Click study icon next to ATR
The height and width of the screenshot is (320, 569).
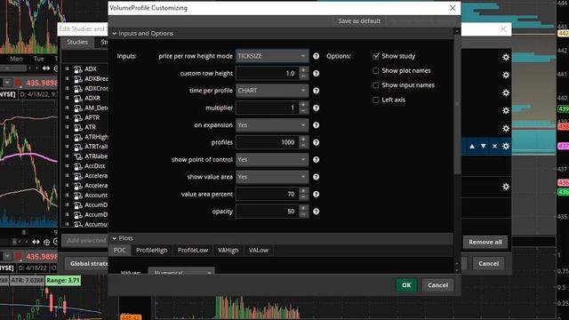[x=78, y=128]
